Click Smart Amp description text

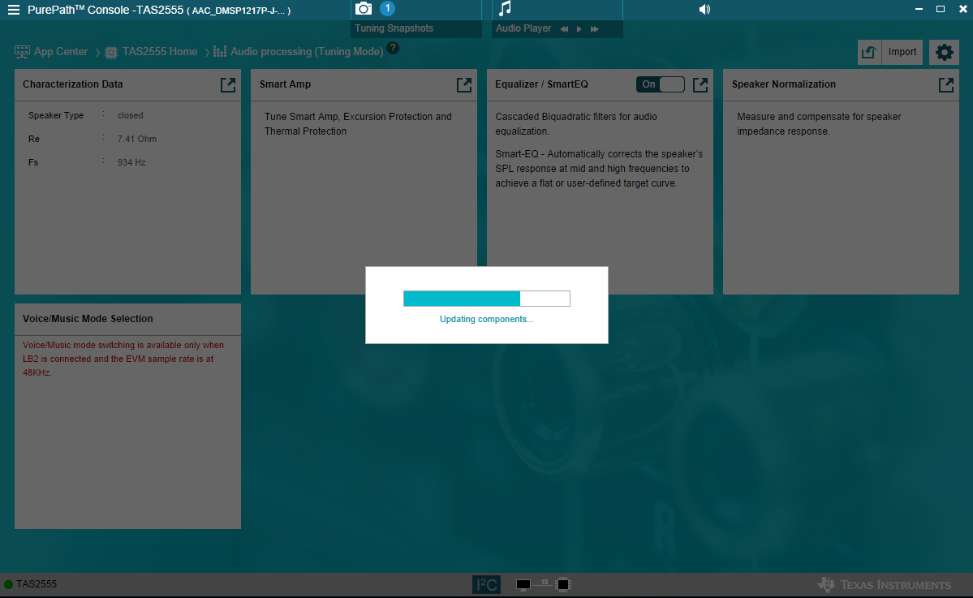(357, 124)
